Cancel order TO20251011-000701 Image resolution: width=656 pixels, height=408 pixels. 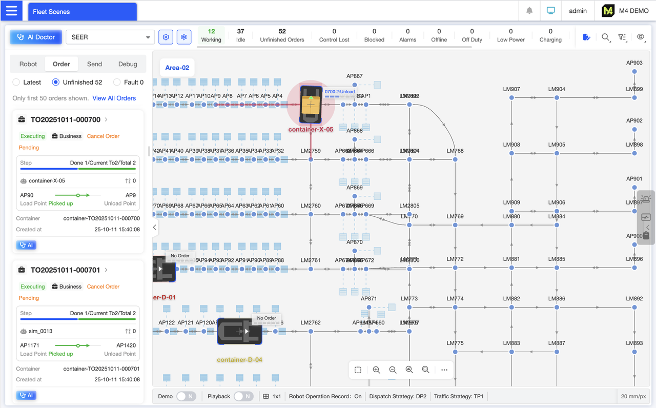[x=102, y=287]
